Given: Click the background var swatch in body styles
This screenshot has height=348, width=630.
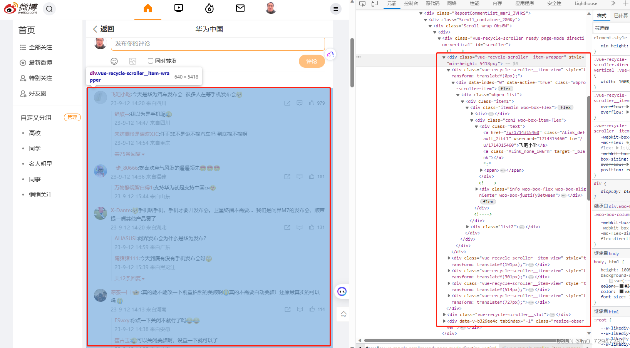Looking at the screenshot, I should pos(611,281).
